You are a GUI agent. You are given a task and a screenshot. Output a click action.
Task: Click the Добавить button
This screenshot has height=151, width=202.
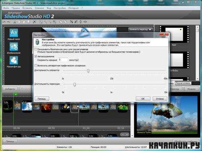10,89
